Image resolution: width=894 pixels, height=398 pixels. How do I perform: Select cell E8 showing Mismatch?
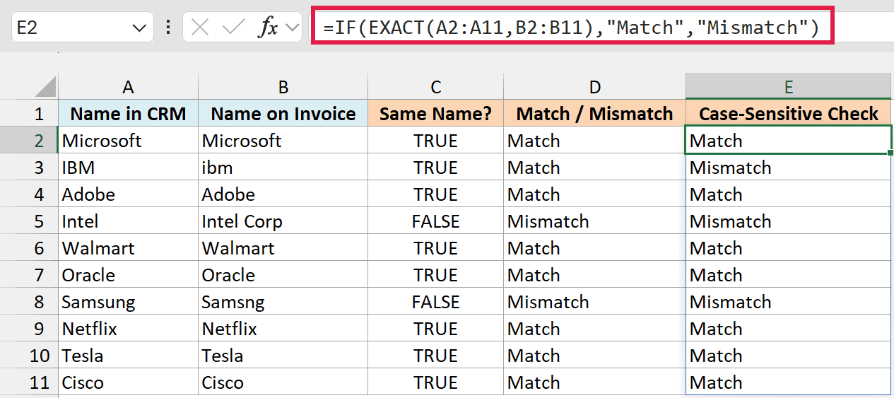point(789,302)
